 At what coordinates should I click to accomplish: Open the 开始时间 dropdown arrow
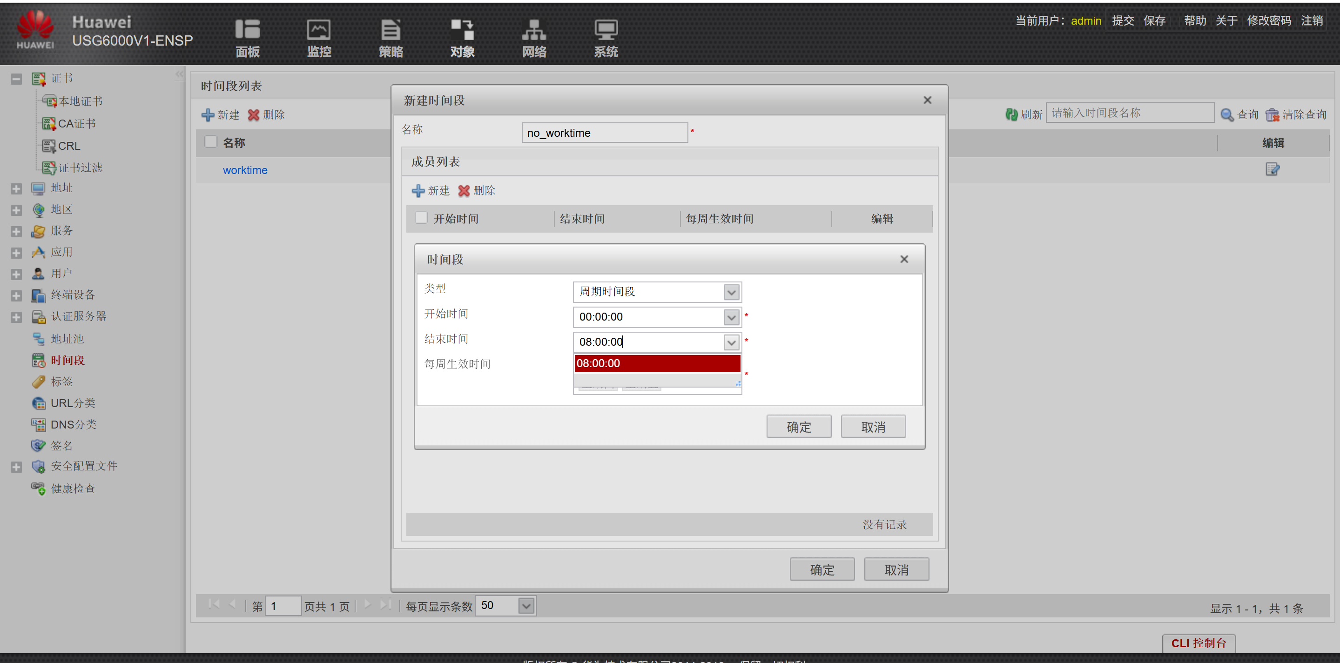coord(731,317)
